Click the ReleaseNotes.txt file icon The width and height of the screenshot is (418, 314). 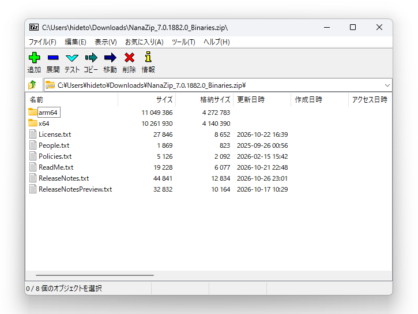coord(33,178)
